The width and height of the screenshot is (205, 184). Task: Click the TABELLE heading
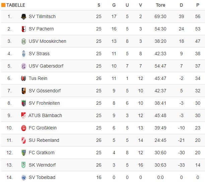click(16, 5)
